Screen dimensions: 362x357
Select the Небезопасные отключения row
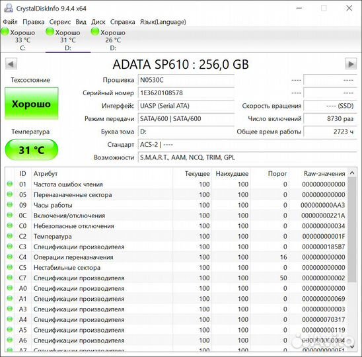point(176,225)
